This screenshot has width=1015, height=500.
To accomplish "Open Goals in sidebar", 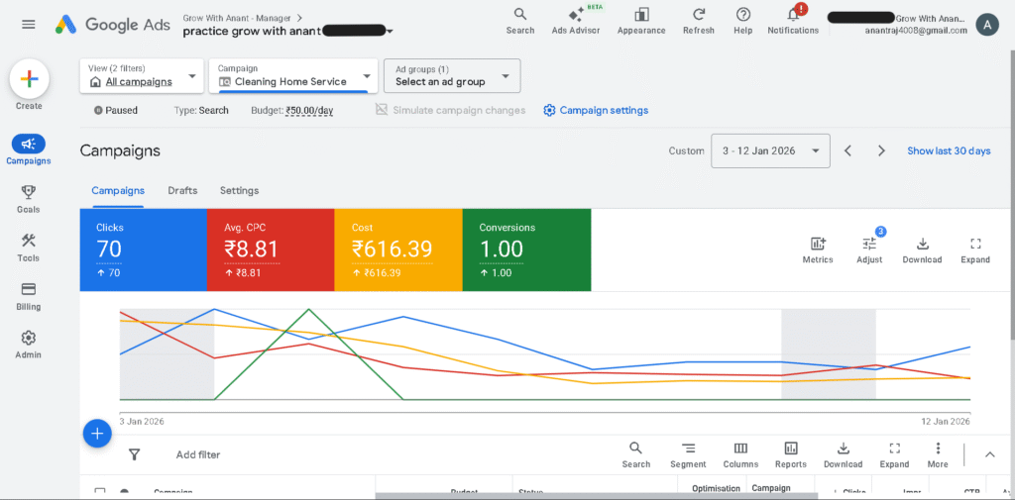I will (x=29, y=199).
